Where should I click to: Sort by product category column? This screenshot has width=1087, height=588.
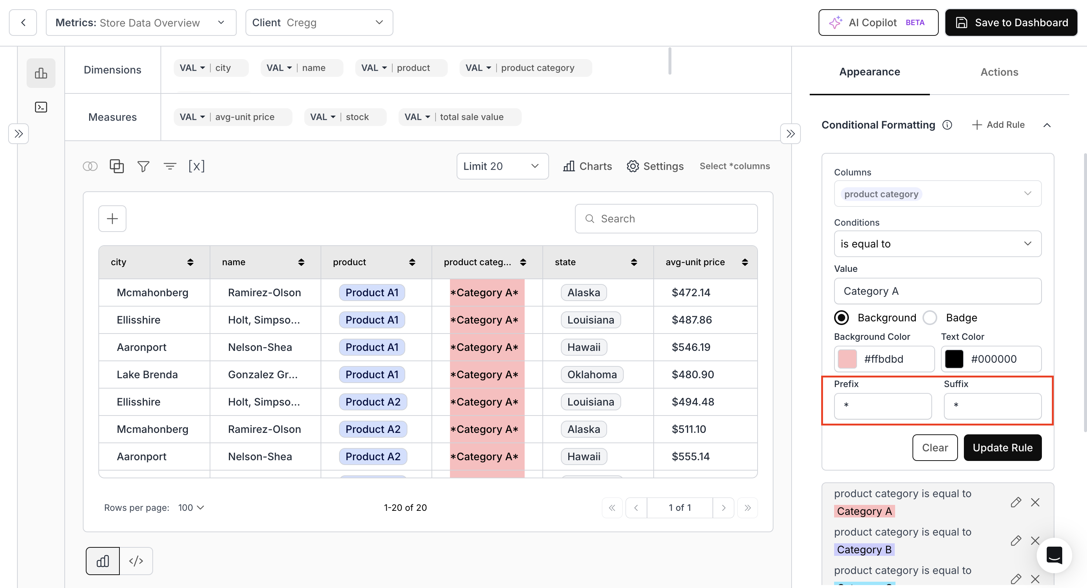(x=523, y=262)
